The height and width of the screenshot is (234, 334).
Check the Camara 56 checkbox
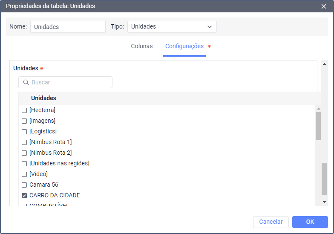[24, 185]
